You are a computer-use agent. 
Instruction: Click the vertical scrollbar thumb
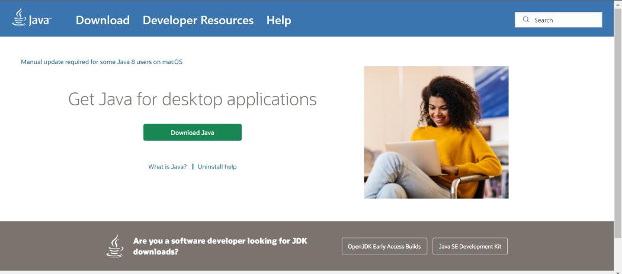click(618, 123)
